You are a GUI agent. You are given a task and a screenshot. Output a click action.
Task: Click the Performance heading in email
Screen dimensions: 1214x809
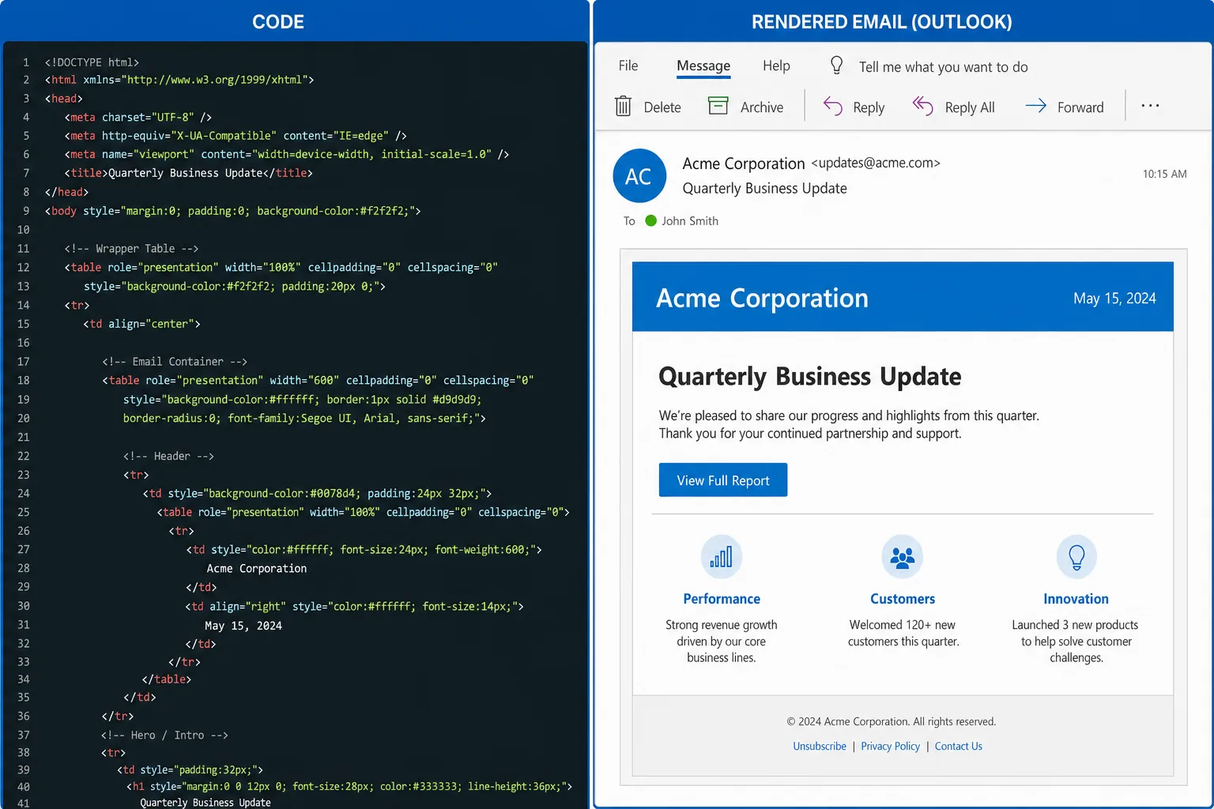[x=722, y=599]
